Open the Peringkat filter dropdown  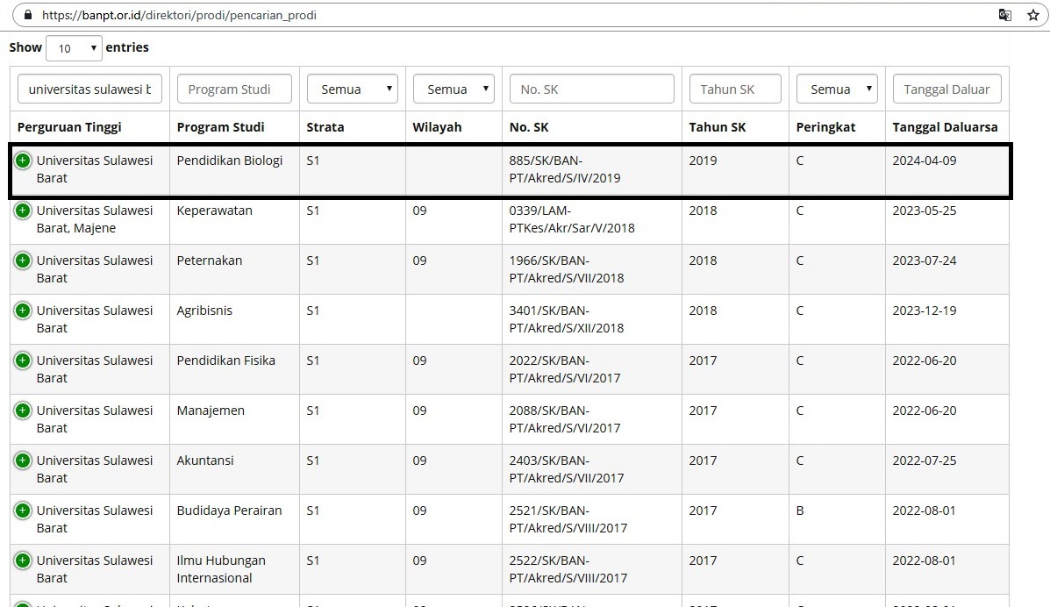point(837,89)
